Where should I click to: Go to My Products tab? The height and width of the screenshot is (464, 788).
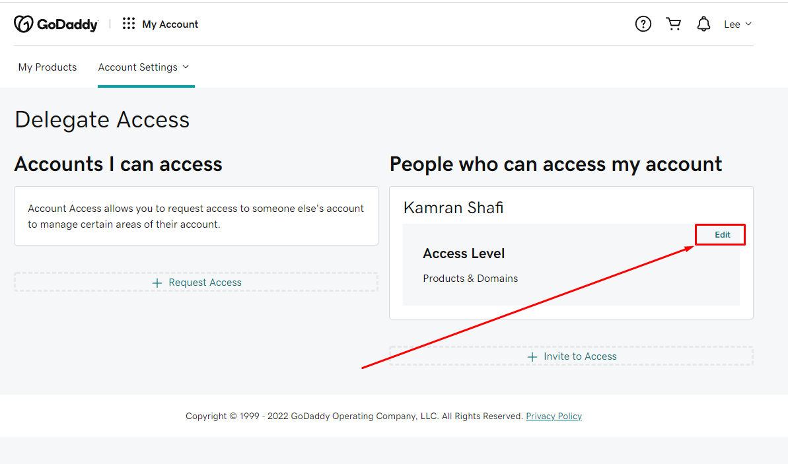click(x=48, y=67)
